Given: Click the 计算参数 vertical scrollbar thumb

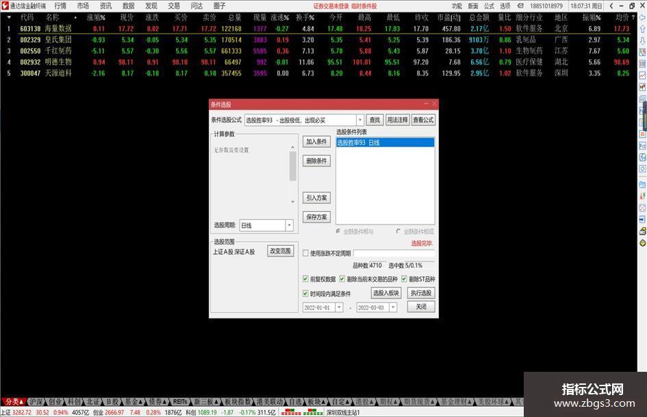Looking at the screenshot, I should 292,166.
